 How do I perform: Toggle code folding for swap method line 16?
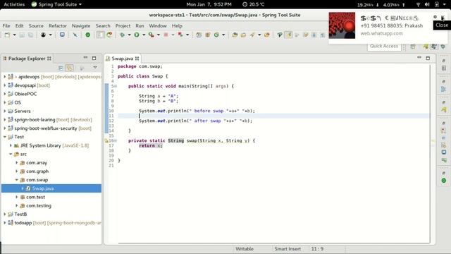coord(116,140)
